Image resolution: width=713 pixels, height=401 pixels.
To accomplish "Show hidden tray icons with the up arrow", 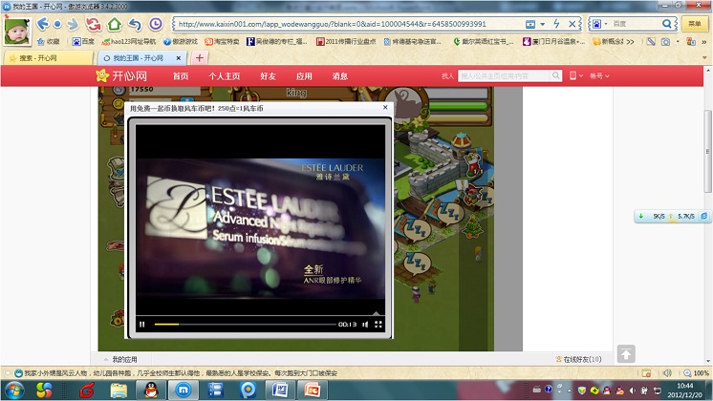I will tap(569, 390).
